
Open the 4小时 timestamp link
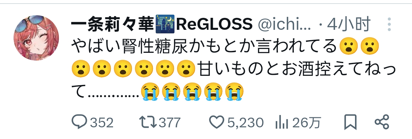(x=349, y=24)
